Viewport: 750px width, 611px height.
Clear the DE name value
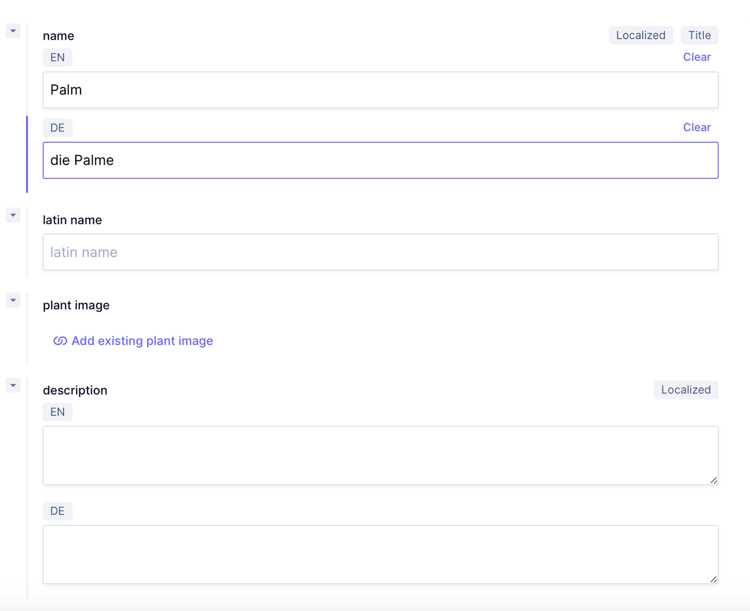pos(697,127)
